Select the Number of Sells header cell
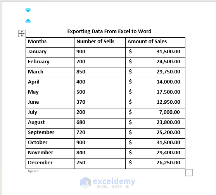Image resolution: width=216 pixels, height=195 pixels. [100, 42]
